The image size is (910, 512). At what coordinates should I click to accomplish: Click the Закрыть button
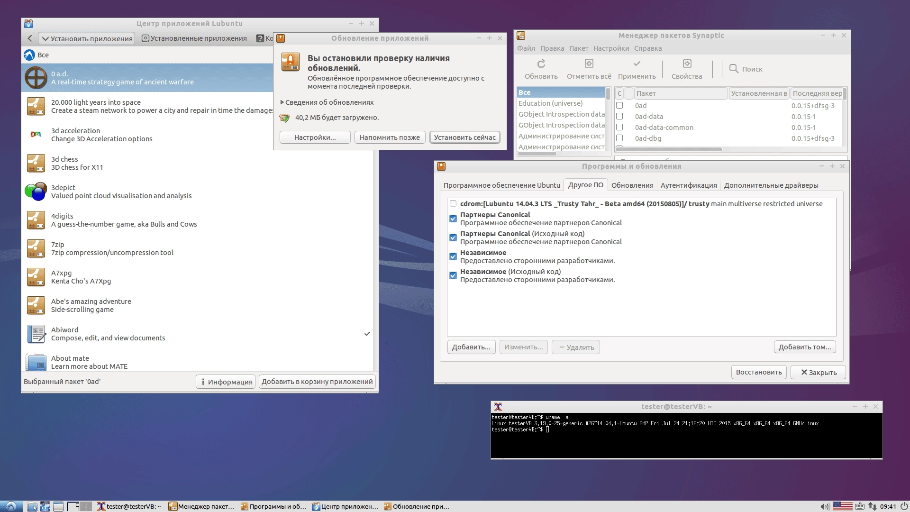(x=819, y=372)
